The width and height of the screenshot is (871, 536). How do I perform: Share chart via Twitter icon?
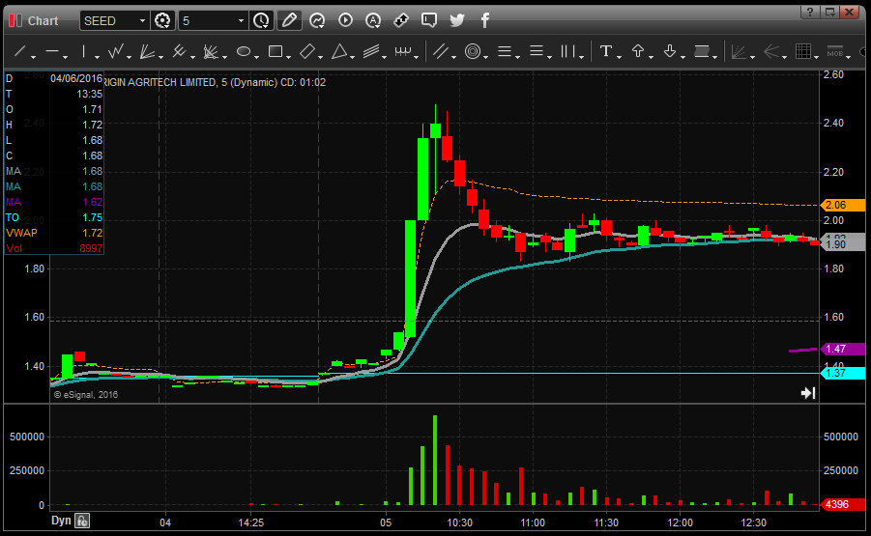click(x=456, y=20)
